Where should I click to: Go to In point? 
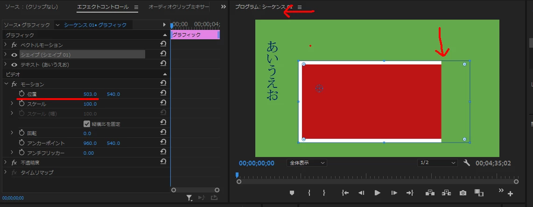point(345,193)
